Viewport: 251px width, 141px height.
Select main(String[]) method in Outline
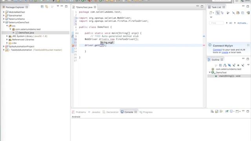[x=229, y=76]
